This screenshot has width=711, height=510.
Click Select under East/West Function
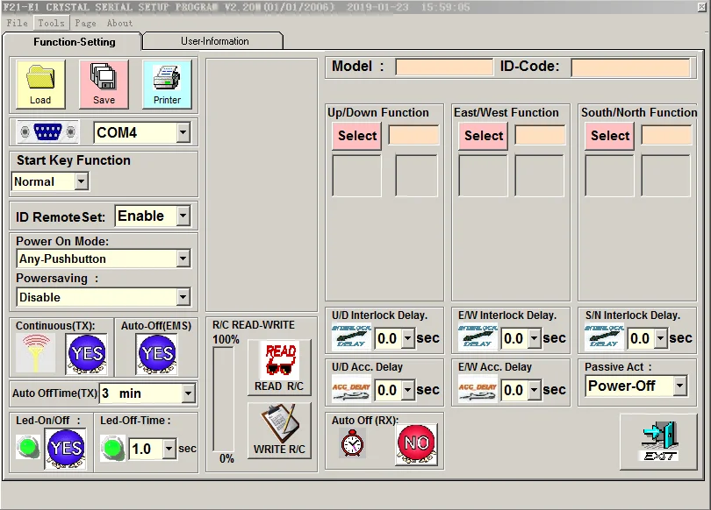[x=484, y=136]
